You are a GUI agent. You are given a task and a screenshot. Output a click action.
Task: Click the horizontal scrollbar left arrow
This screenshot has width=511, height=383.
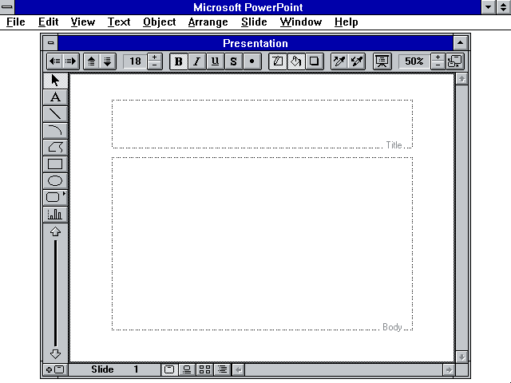239,369
